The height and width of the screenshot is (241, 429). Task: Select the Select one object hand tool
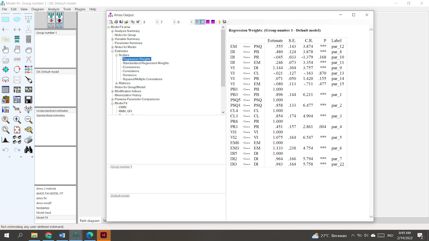6,50
